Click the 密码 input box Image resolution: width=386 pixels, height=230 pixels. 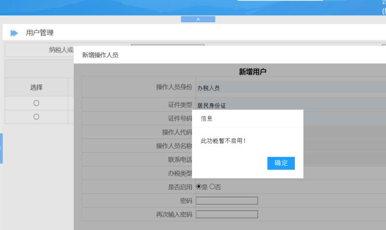[x=227, y=201]
